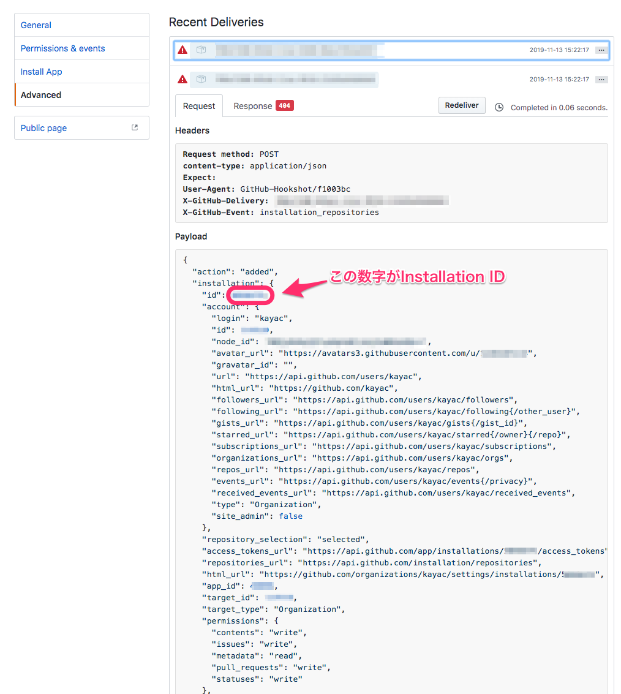Open the General settings page
The image size is (621, 694).
click(x=36, y=25)
